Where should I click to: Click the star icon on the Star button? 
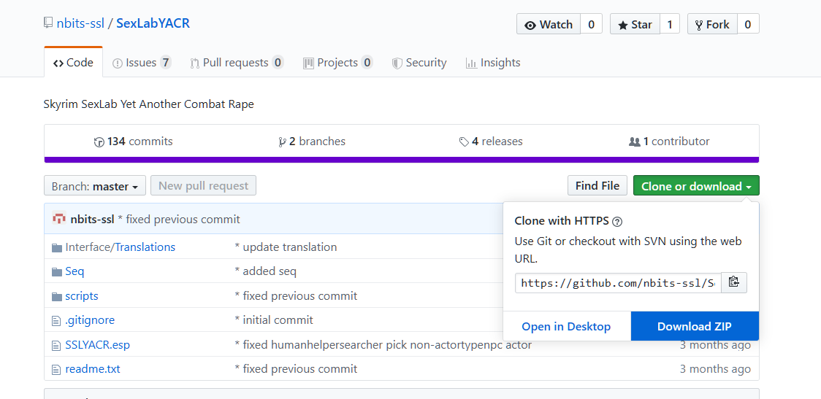[622, 25]
